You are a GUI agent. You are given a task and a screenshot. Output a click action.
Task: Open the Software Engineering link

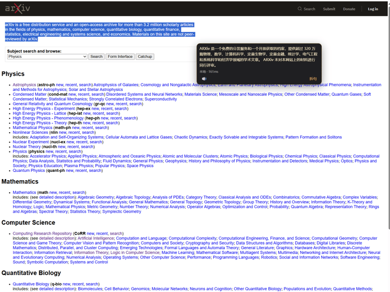click(360, 257)
